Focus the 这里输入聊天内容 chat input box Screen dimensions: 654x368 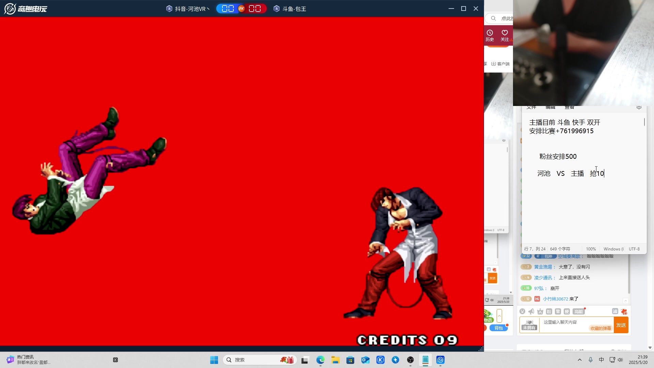pyautogui.click(x=576, y=325)
